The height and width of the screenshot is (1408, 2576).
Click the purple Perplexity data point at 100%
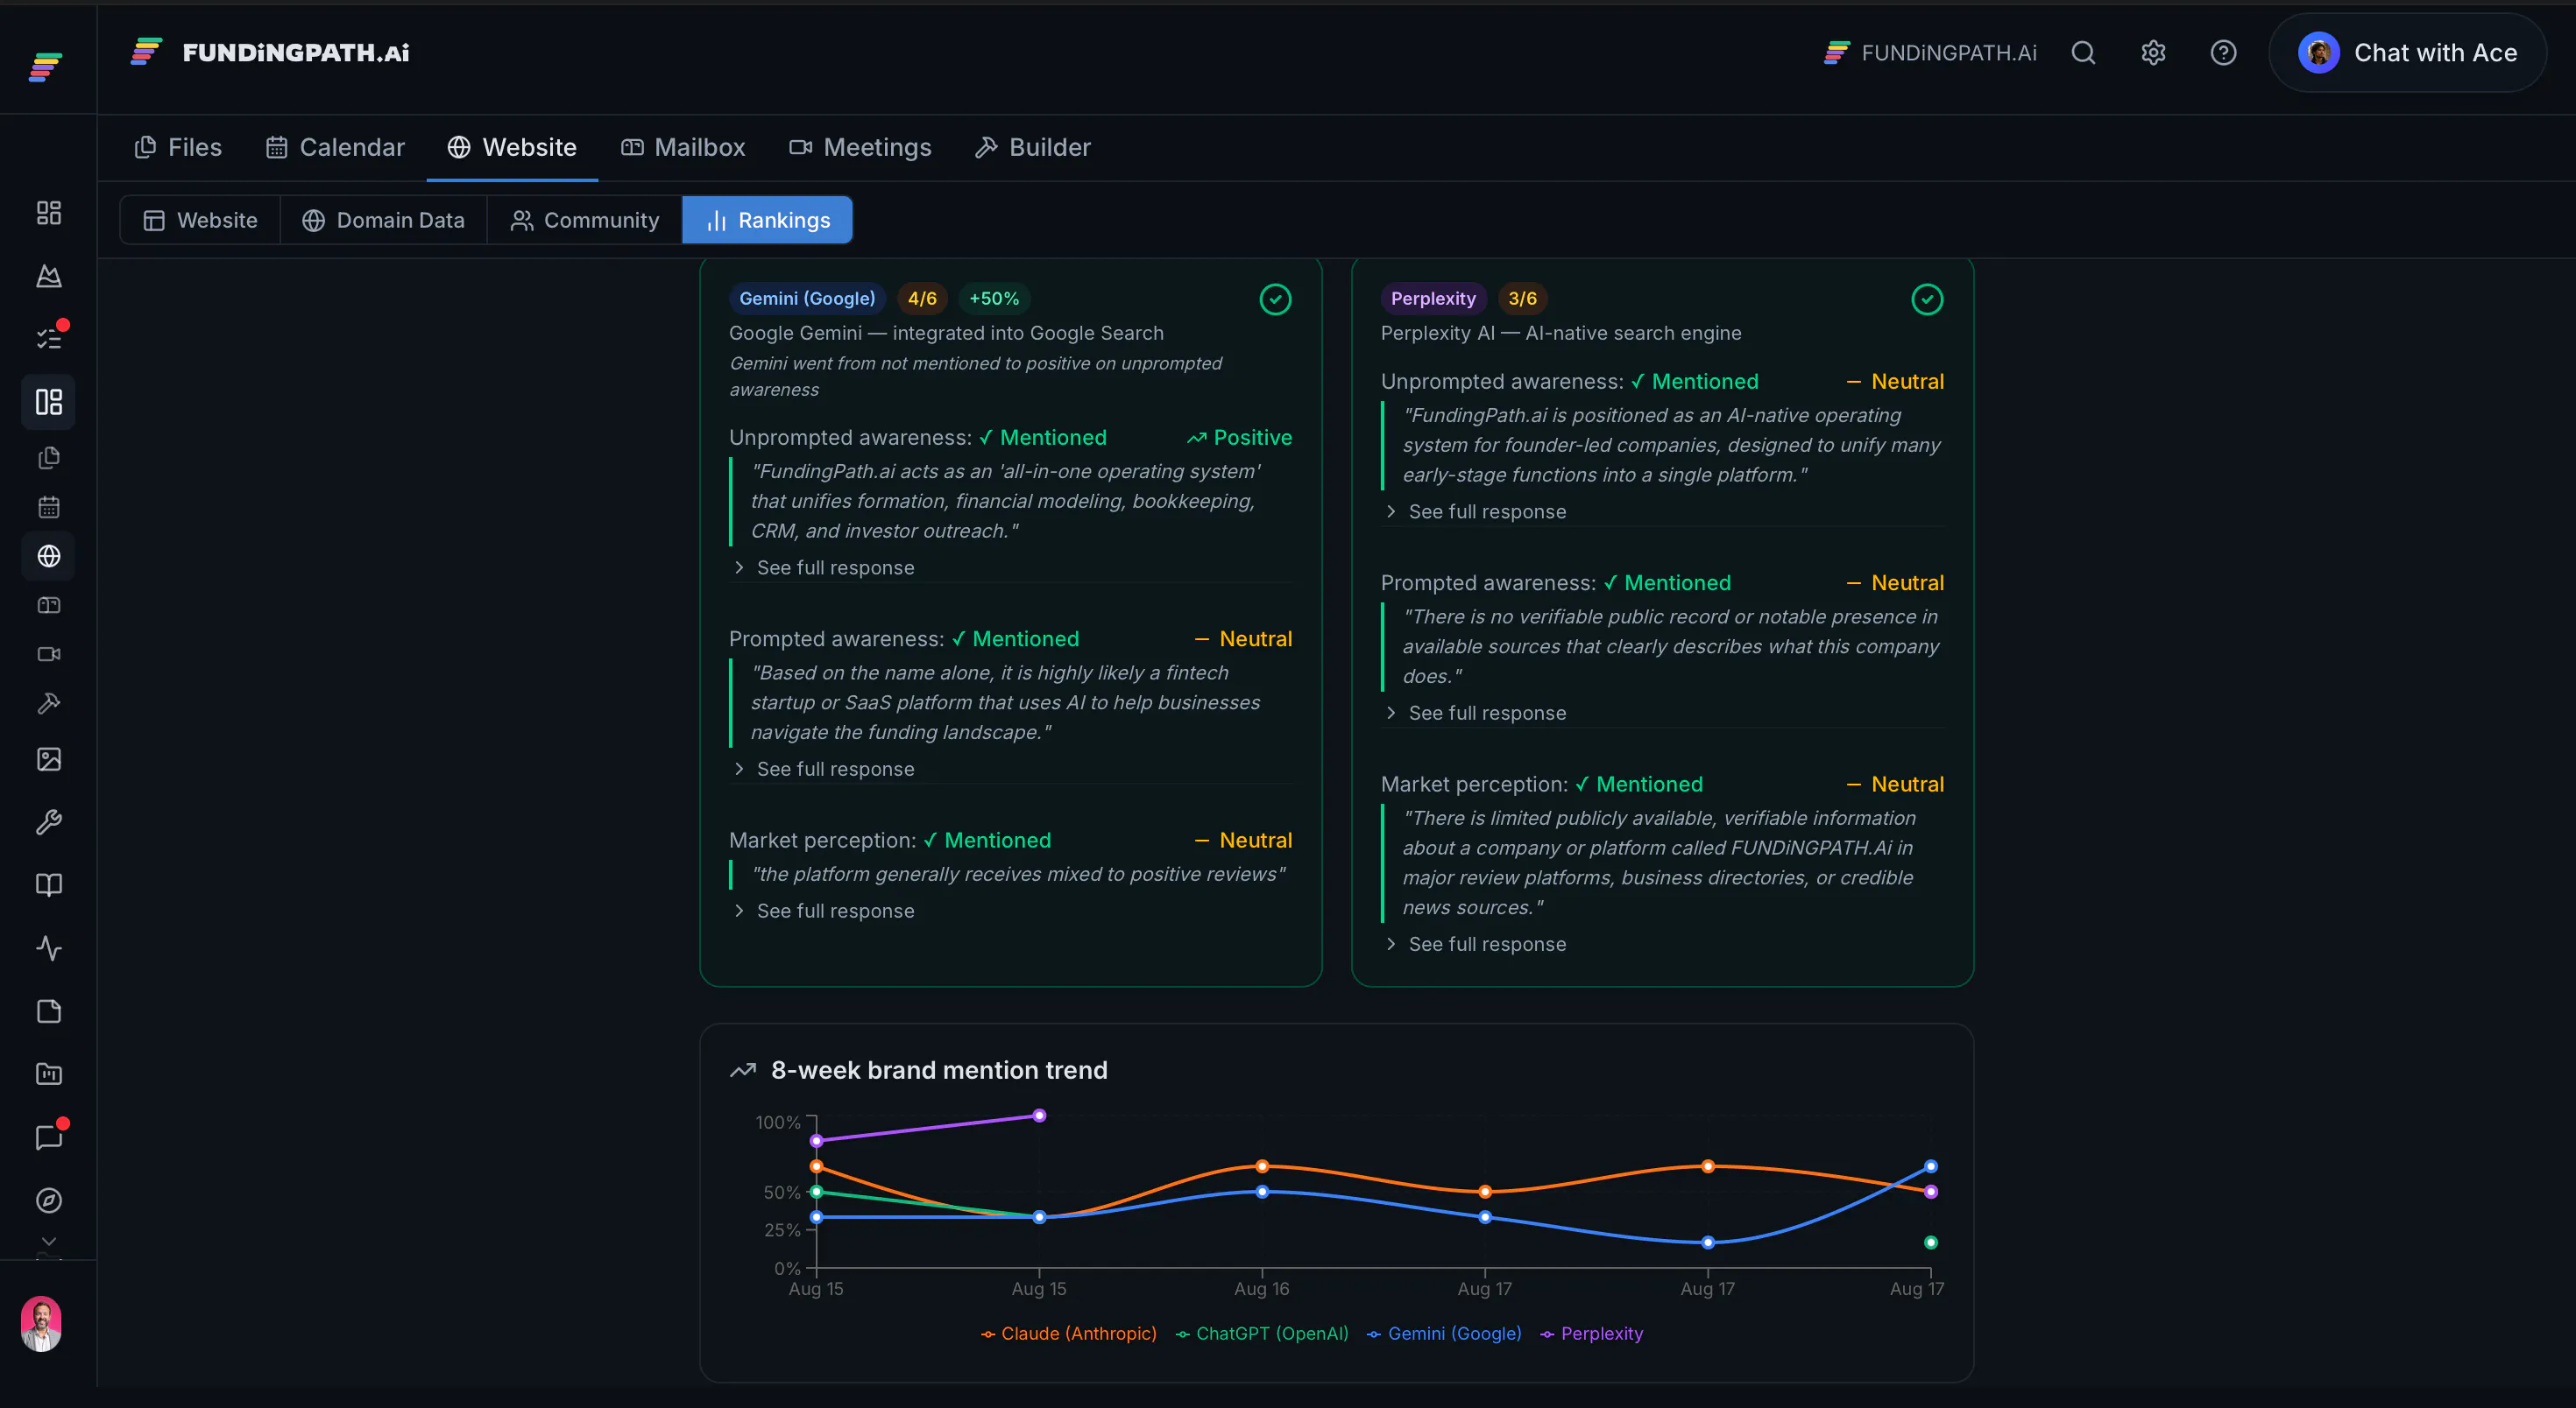pyautogui.click(x=1039, y=1116)
